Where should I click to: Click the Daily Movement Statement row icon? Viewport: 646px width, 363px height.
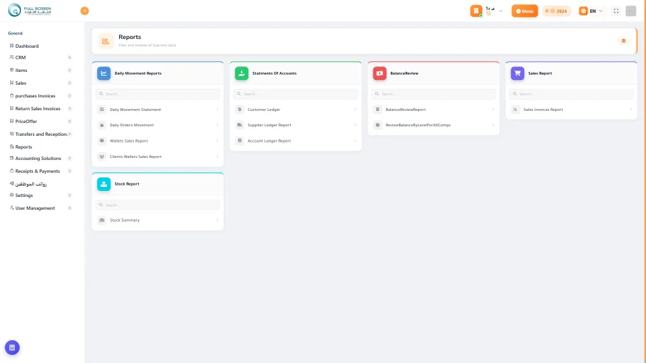tap(102, 110)
